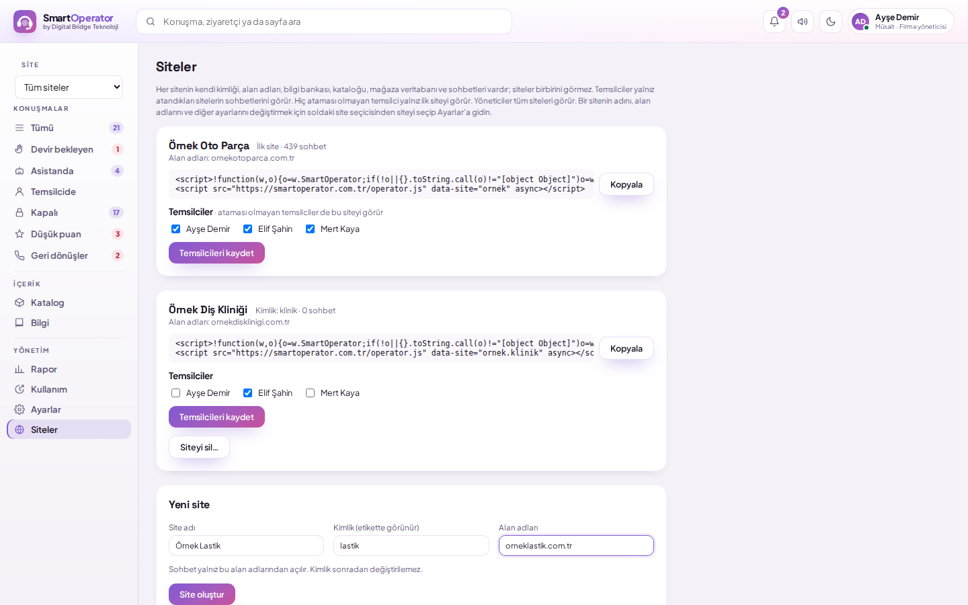The height and width of the screenshot is (605, 968).
Task: Uncheck Ayşe Demir for Örnek Oto Parça
Action: [175, 229]
